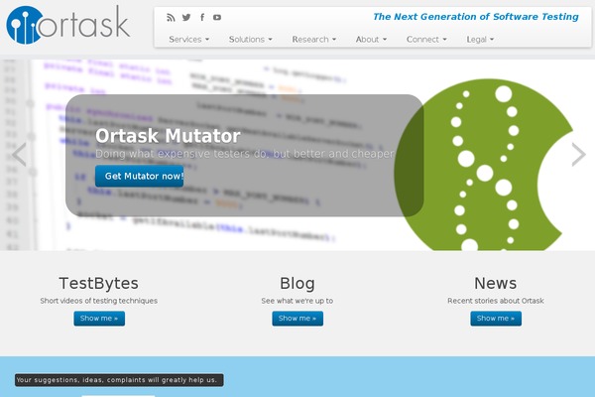Expand the Research dropdown menu
This screenshot has width=595, height=397.
coord(313,39)
